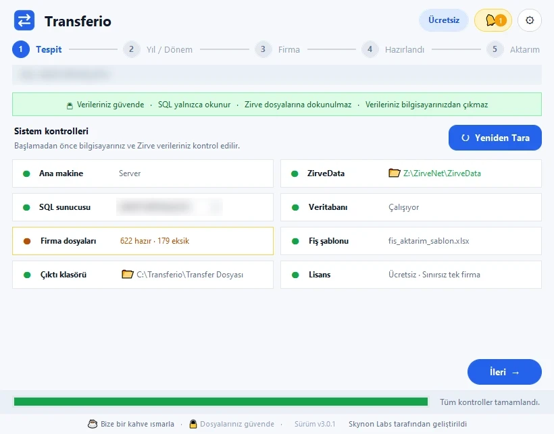This screenshot has height=434, width=554.
Task: Click the Yeniden Tara button
Action: click(x=495, y=138)
